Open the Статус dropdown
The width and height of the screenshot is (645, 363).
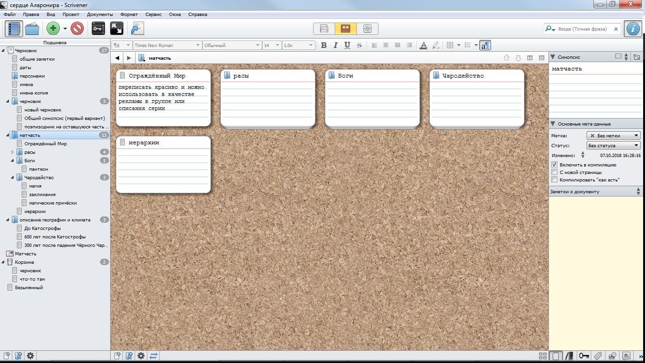(x=613, y=146)
